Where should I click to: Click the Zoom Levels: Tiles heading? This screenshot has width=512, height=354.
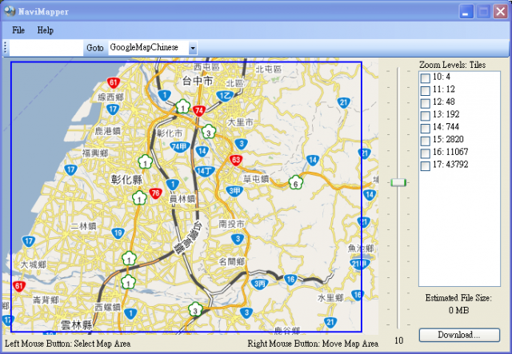point(452,65)
